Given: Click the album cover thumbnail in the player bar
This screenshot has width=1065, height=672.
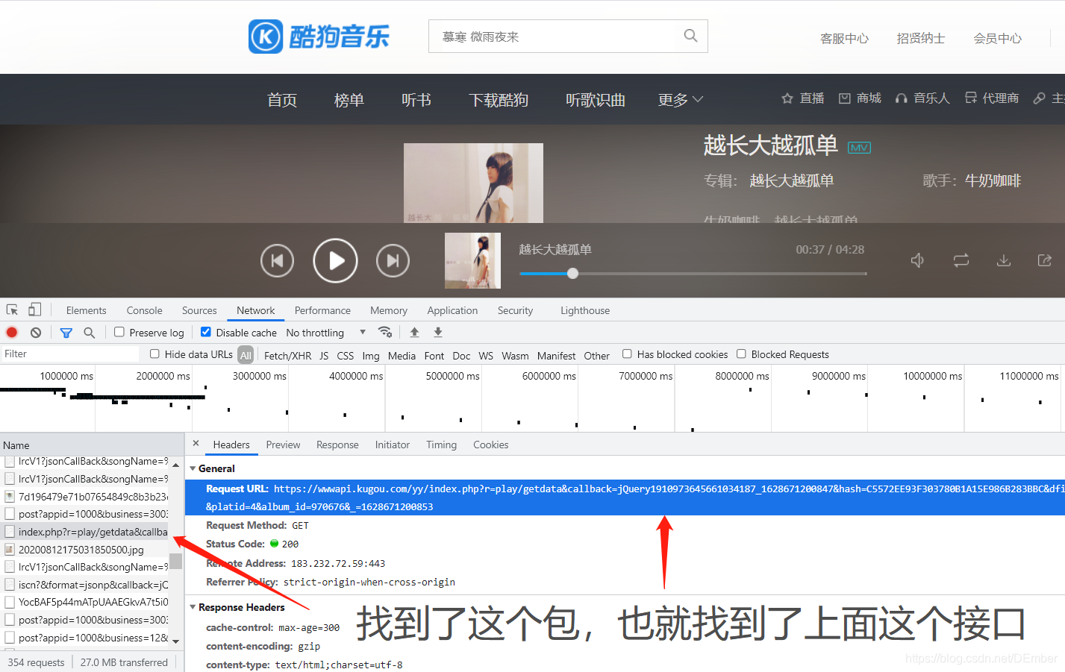Looking at the screenshot, I should click(x=472, y=260).
